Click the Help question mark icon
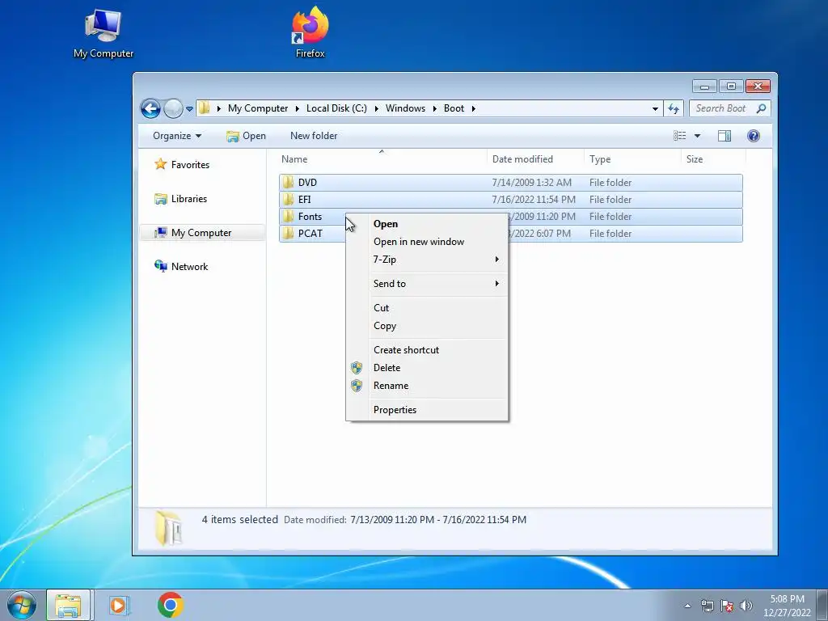This screenshot has height=621, width=828. coord(754,136)
